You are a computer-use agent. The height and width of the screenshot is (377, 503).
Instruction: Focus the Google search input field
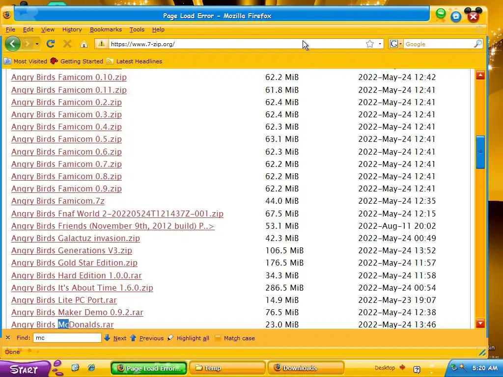(x=439, y=44)
